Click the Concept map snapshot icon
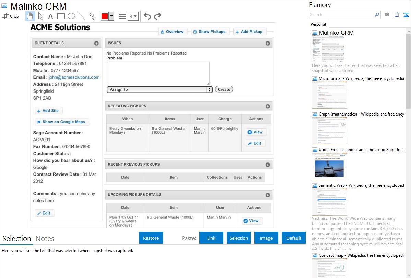This screenshot has width=411, height=278. tap(315, 255)
